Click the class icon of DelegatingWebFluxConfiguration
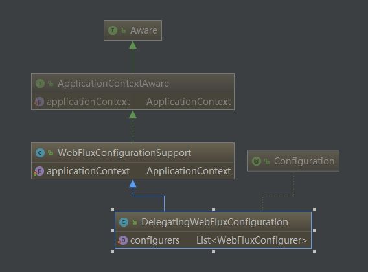The width and height of the screenshot is (368, 272). (x=124, y=222)
